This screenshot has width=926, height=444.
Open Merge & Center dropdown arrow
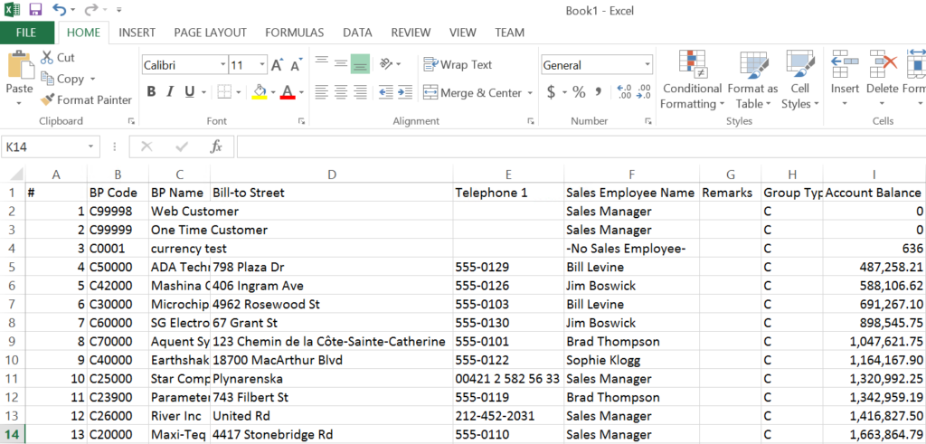530,93
